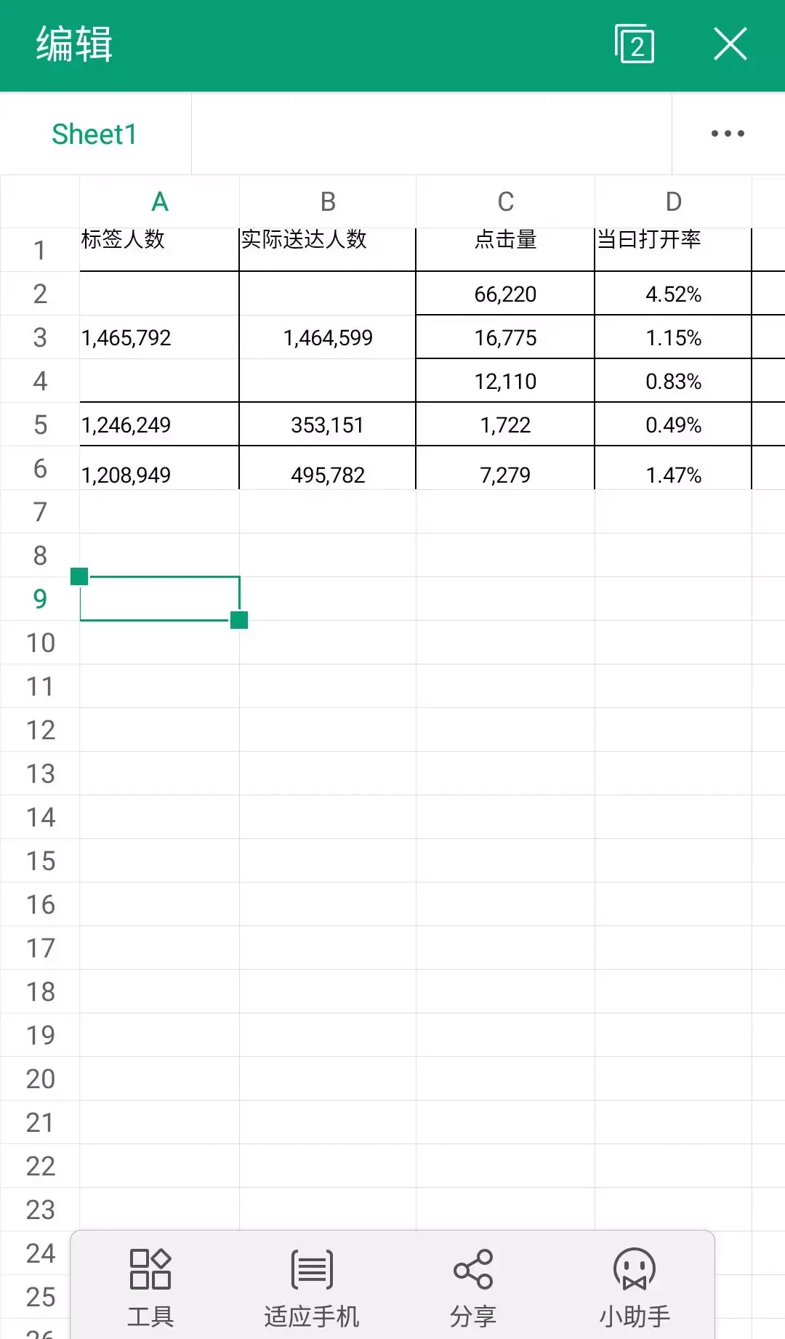Select the 4.52% cell
The height and width of the screenshot is (1339, 785).
click(x=673, y=294)
